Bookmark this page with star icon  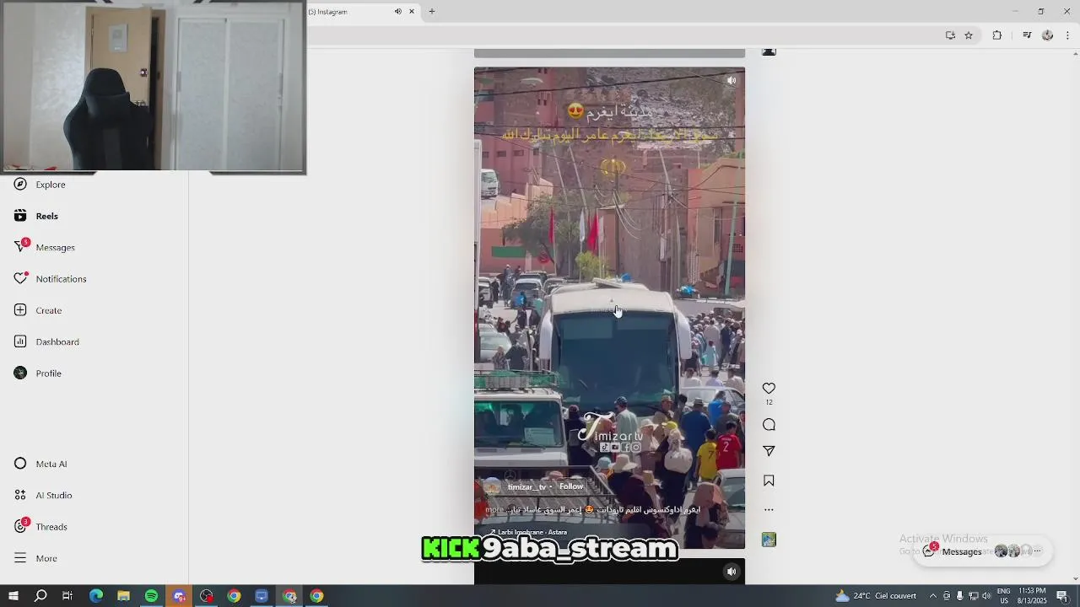969,35
